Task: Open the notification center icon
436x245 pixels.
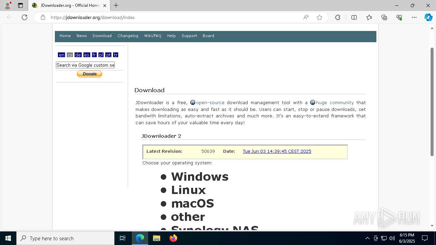Action: coord(425,238)
